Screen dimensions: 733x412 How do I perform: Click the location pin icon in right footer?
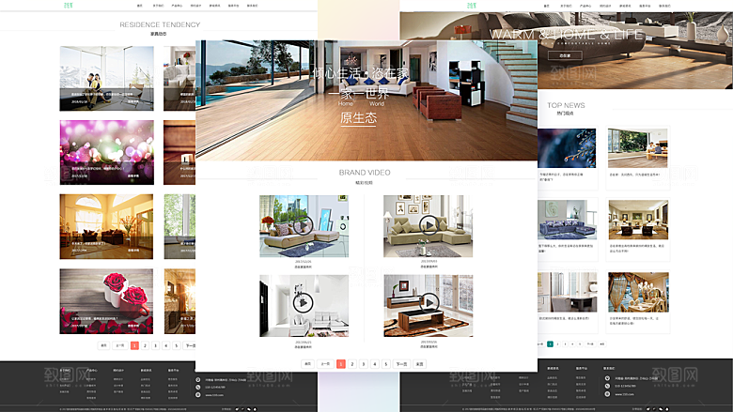pyautogui.click(x=607, y=378)
